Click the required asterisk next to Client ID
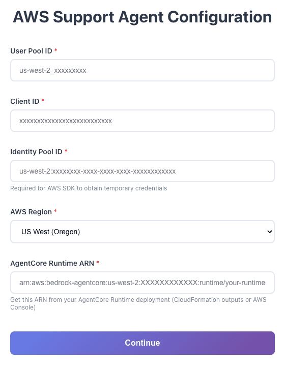285x365 pixels. click(43, 100)
